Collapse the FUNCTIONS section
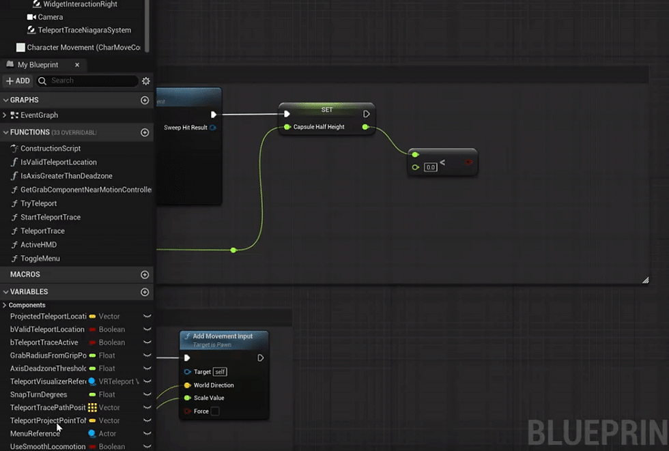 [6, 132]
